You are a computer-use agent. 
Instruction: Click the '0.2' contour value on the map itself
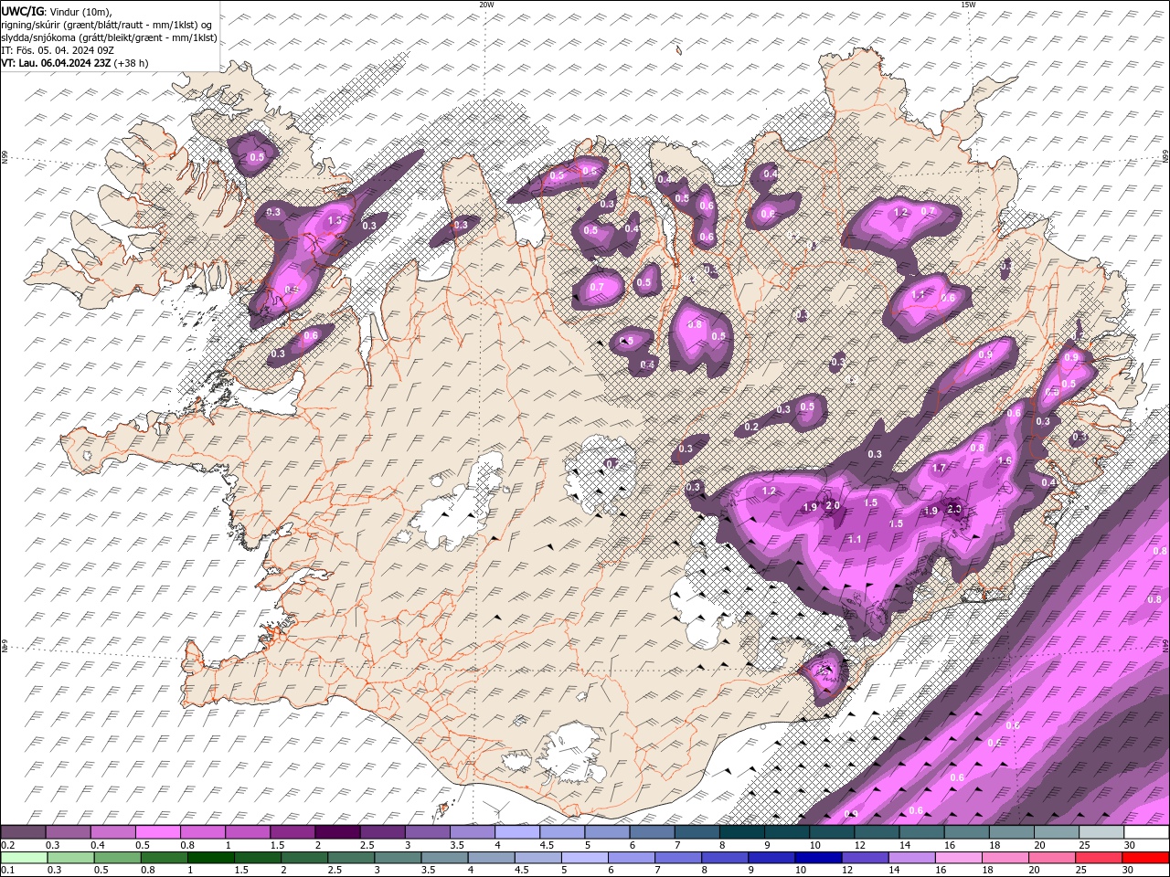click(x=751, y=427)
